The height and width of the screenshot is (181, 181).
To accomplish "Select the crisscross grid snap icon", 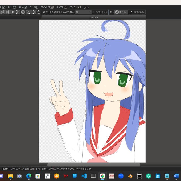I will click(7, 12).
